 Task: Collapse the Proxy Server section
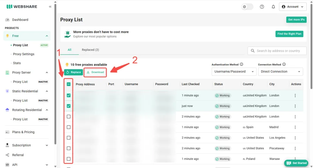point(47,73)
